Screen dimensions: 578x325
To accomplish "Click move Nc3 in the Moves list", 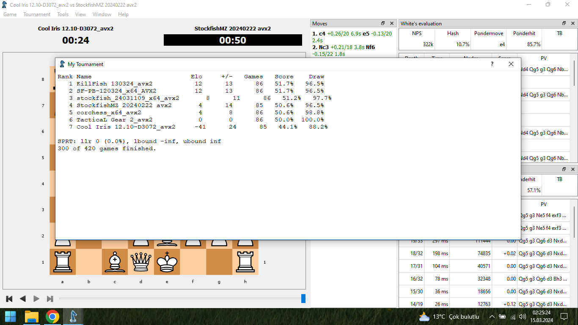I will [x=323, y=47].
